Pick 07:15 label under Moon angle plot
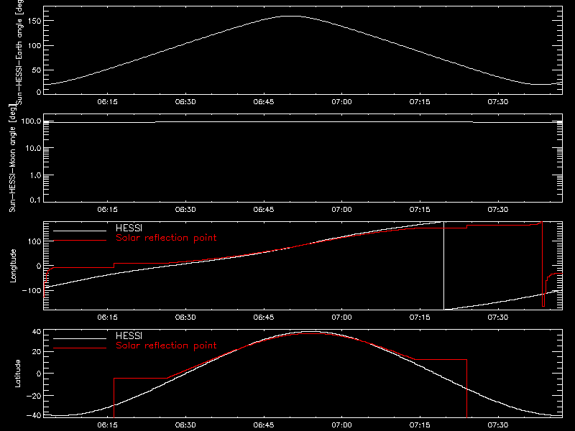The width and height of the screenshot is (575, 431). (420, 210)
